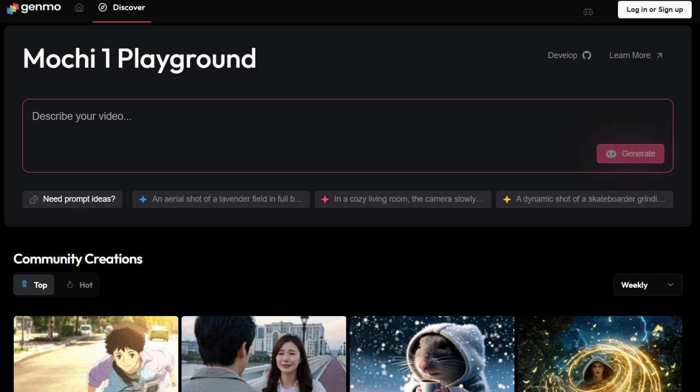Image resolution: width=700 pixels, height=392 pixels.
Task: Open the golden swirl wizard thumbnail
Action: pyautogui.click(x=600, y=354)
